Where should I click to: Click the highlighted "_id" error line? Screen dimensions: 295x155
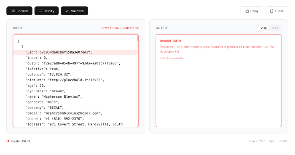tap(75, 52)
